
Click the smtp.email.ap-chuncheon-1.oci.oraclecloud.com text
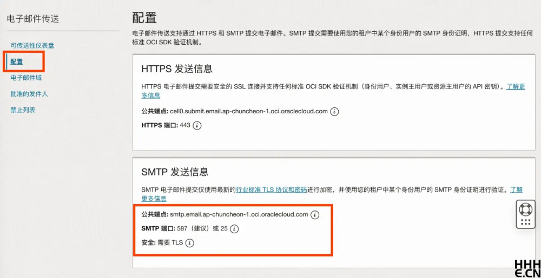pyautogui.click(x=239, y=215)
